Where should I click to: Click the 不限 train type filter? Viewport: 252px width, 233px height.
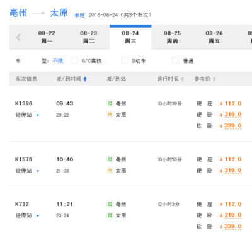58,61
